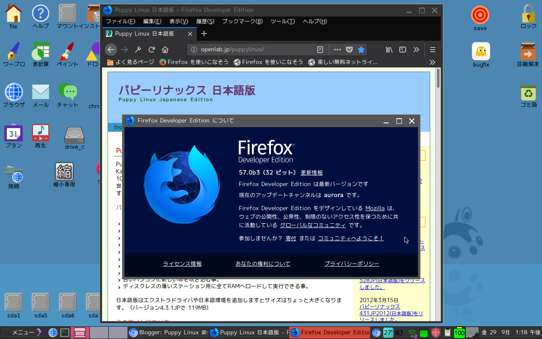The image size is (542, 339).
Task: Launch ペイント paint icon
Action: click(68, 55)
